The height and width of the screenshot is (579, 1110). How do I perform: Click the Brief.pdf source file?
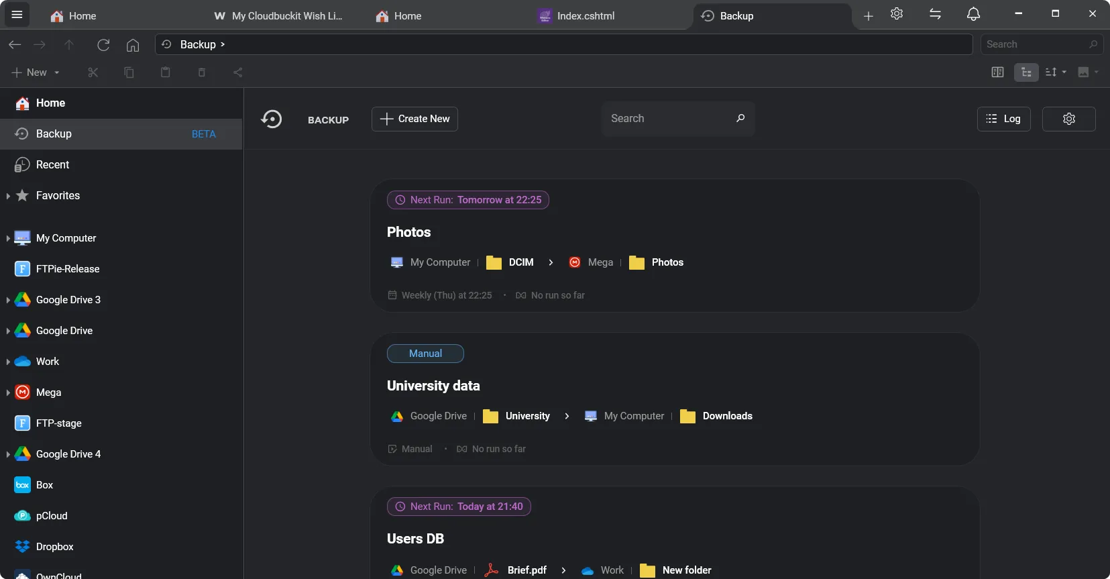click(516, 570)
